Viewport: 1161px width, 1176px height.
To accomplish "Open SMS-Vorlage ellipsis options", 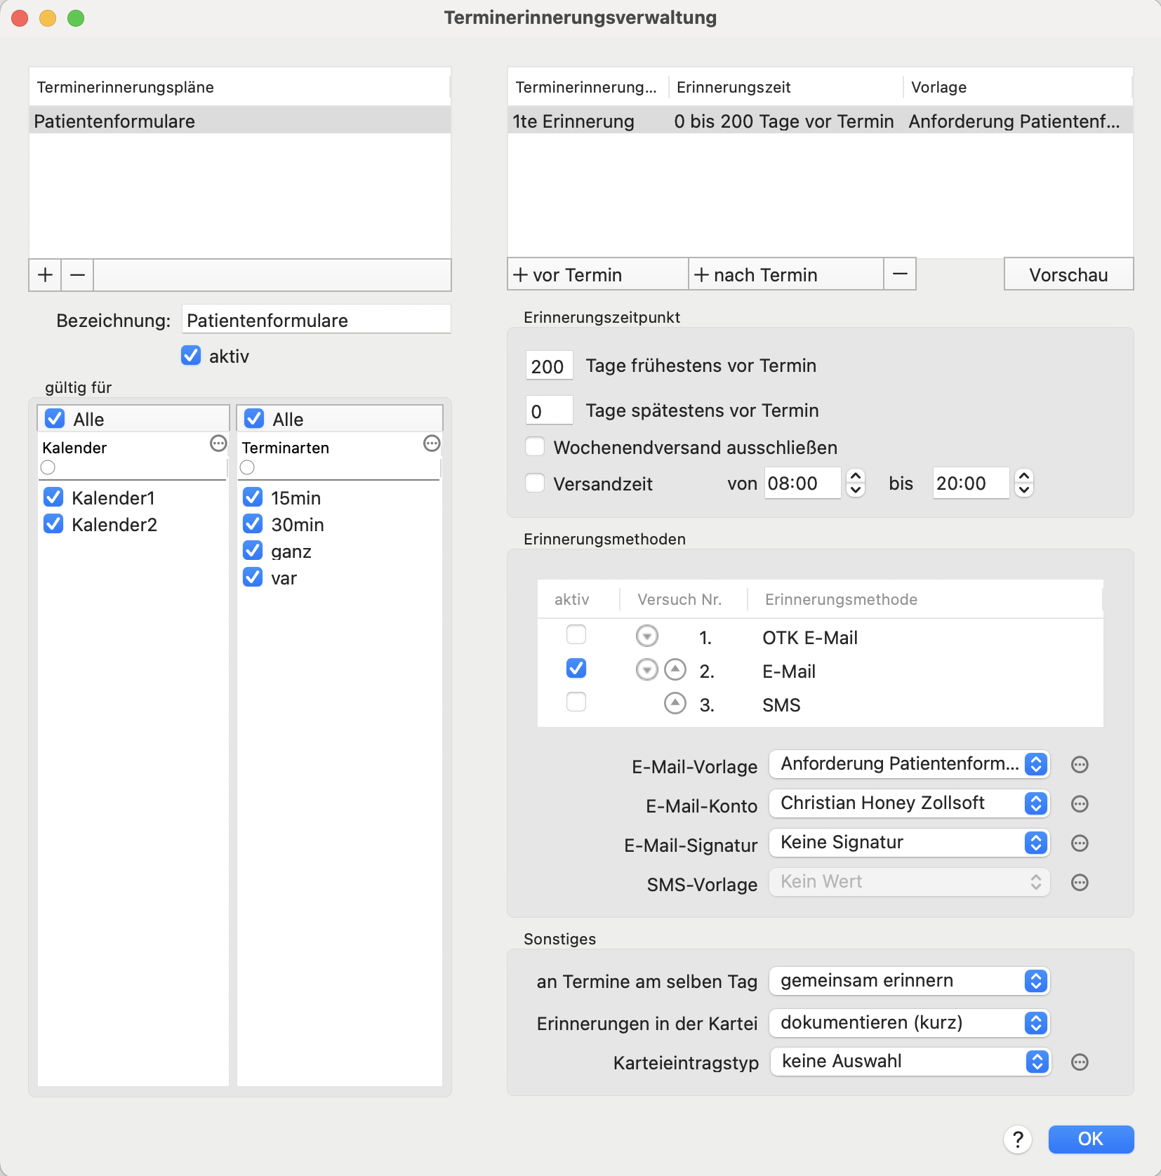I will point(1080,883).
